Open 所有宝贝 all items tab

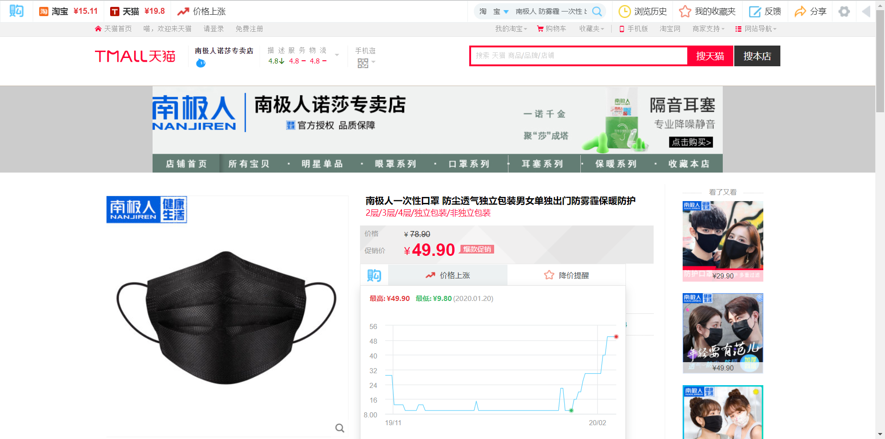[249, 163]
